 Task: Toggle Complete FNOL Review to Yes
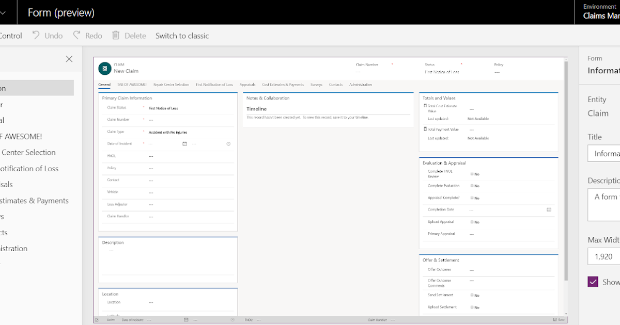[472, 174]
